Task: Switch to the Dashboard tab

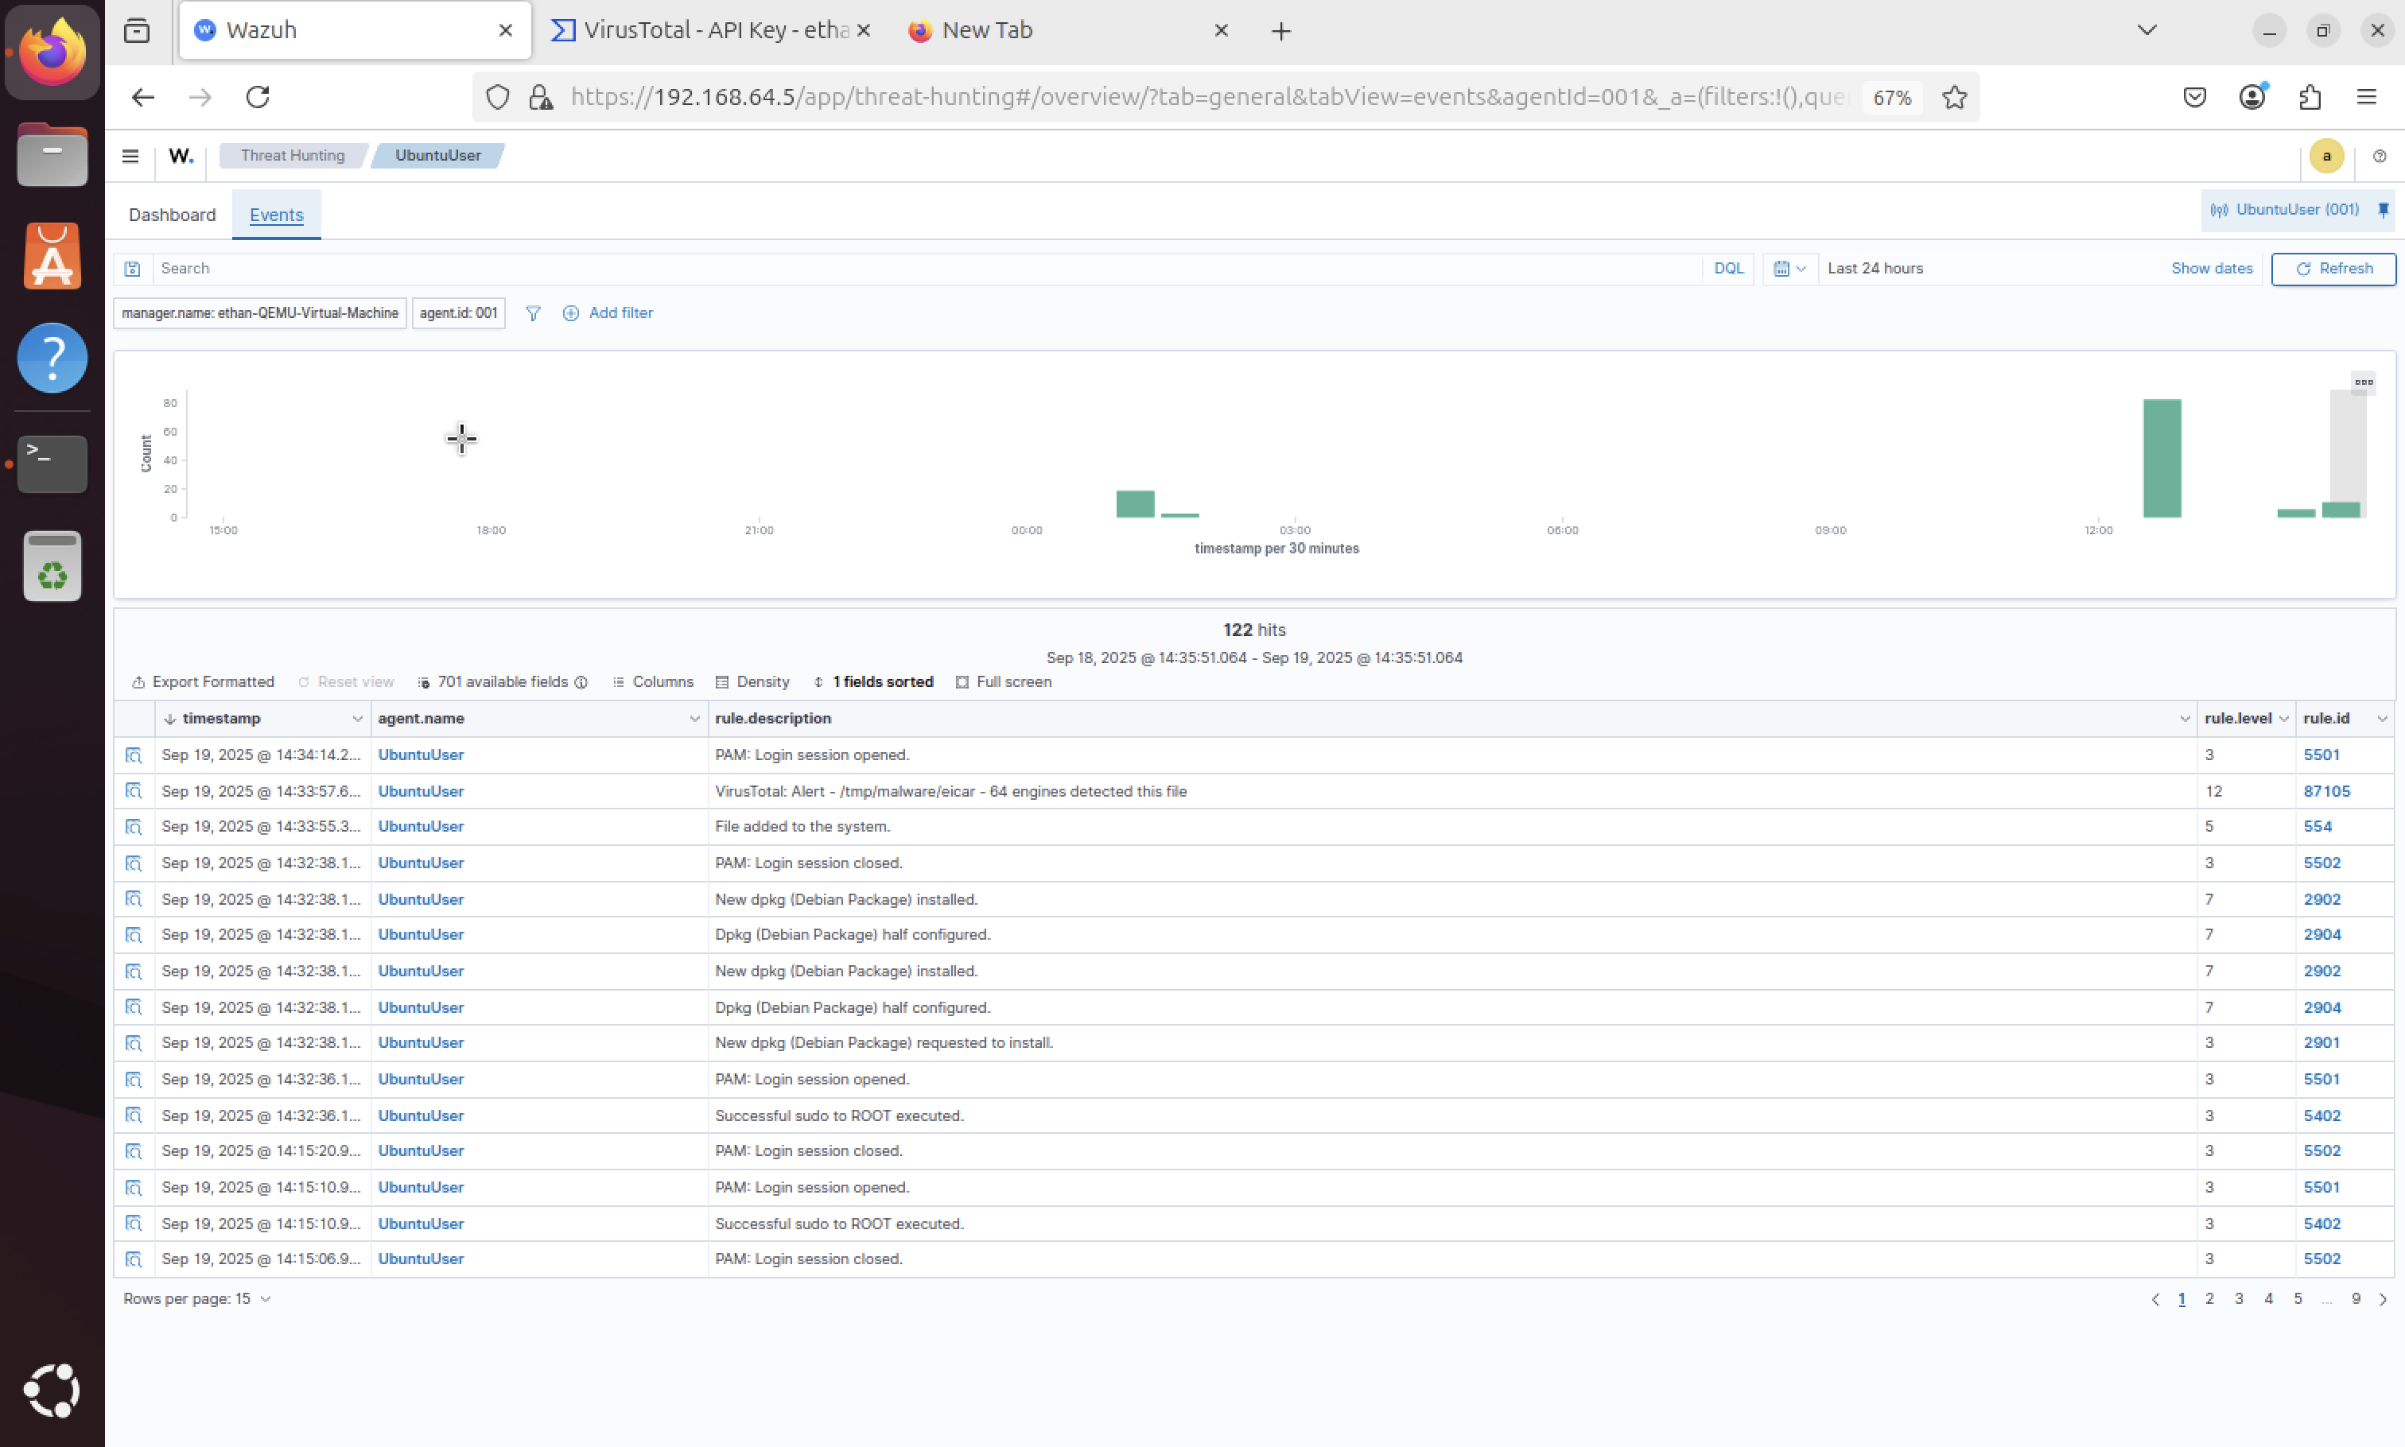Action: 172,215
